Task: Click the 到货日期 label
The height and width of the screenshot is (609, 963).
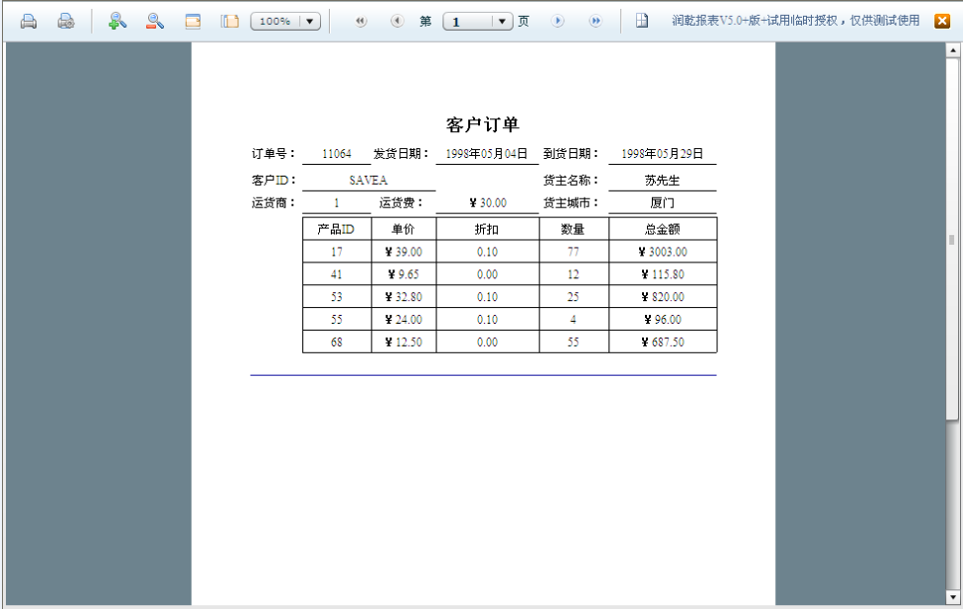Action: tap(571, 153)
